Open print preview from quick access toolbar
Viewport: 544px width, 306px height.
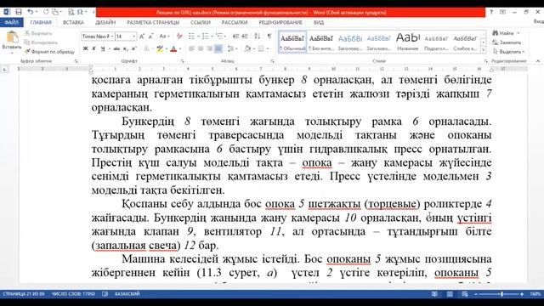(71, 12)
